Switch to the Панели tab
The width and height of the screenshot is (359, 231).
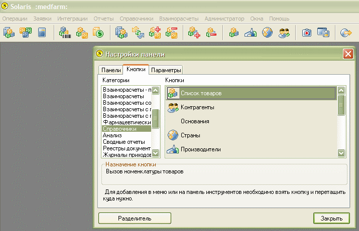(111, 70)
